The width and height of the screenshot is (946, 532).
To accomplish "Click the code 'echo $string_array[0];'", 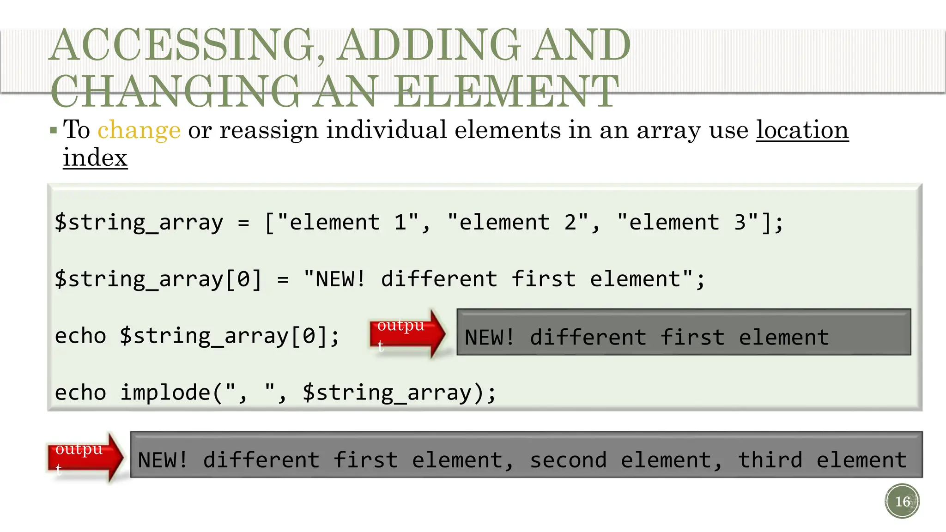I will (x=197, y=336).
